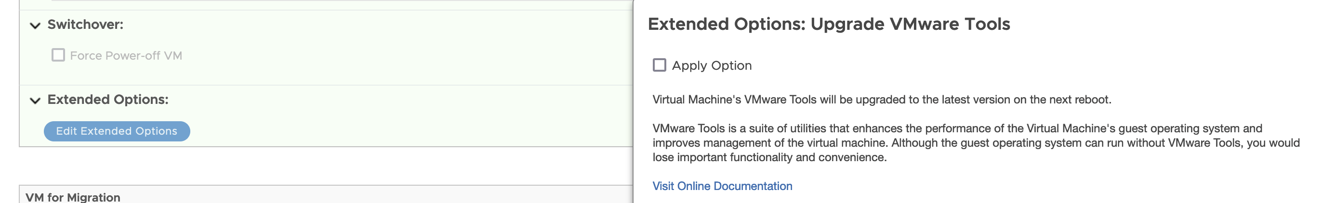Click the line starting 'VMware Tools is a suite'
This screenshot has width=1322, height=203.
point(957,128)
